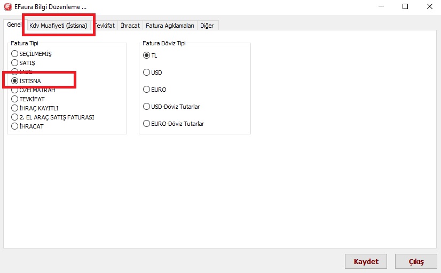Image resolution: width=441 pixels, height=273 pixels.
Task: Select the USD-Döviz Tutarlar option
Action: (x=147, y=107)
